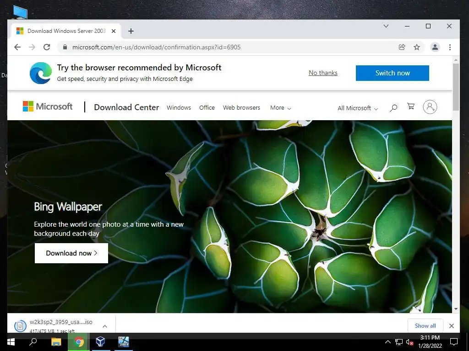Open taskbar search

point(33,342)
